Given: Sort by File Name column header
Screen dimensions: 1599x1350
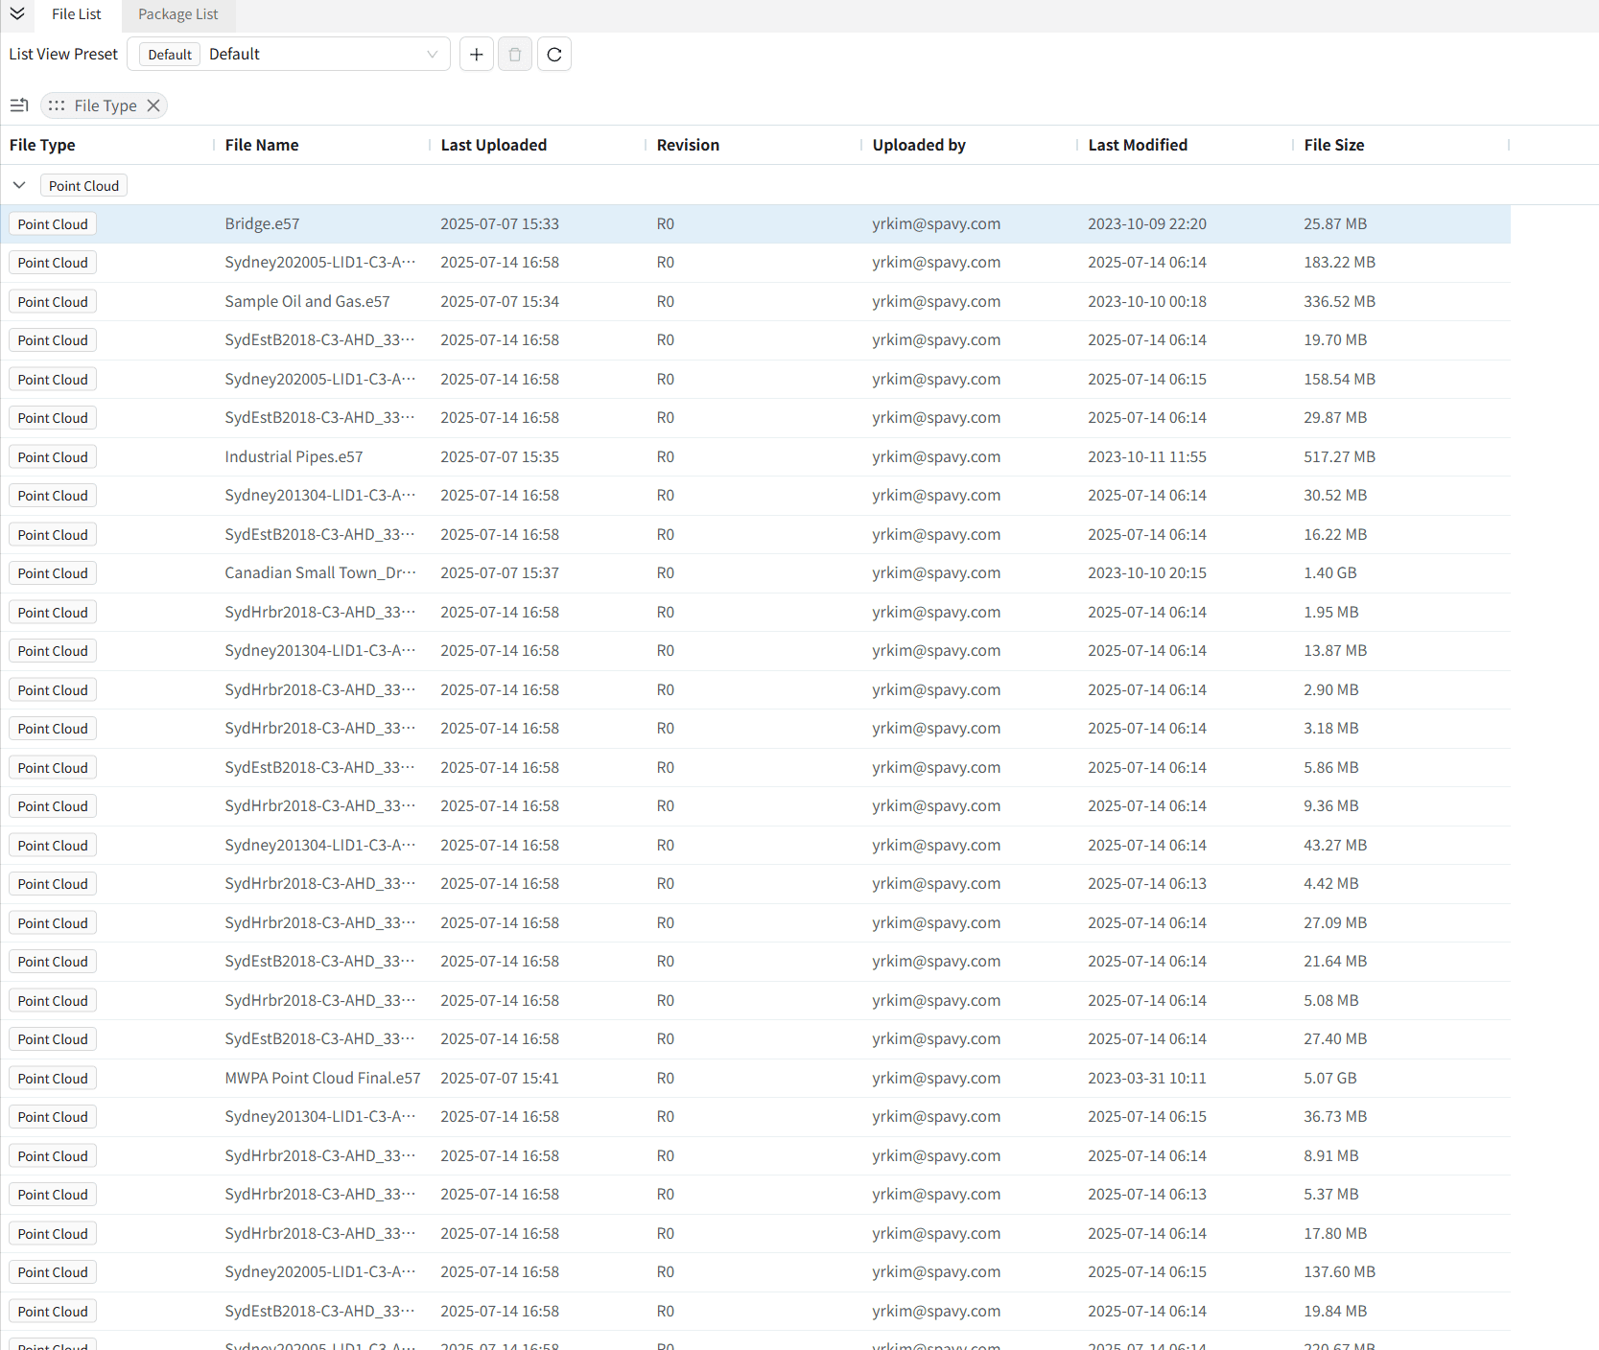Looking at the screenshot, I should 262,145.
